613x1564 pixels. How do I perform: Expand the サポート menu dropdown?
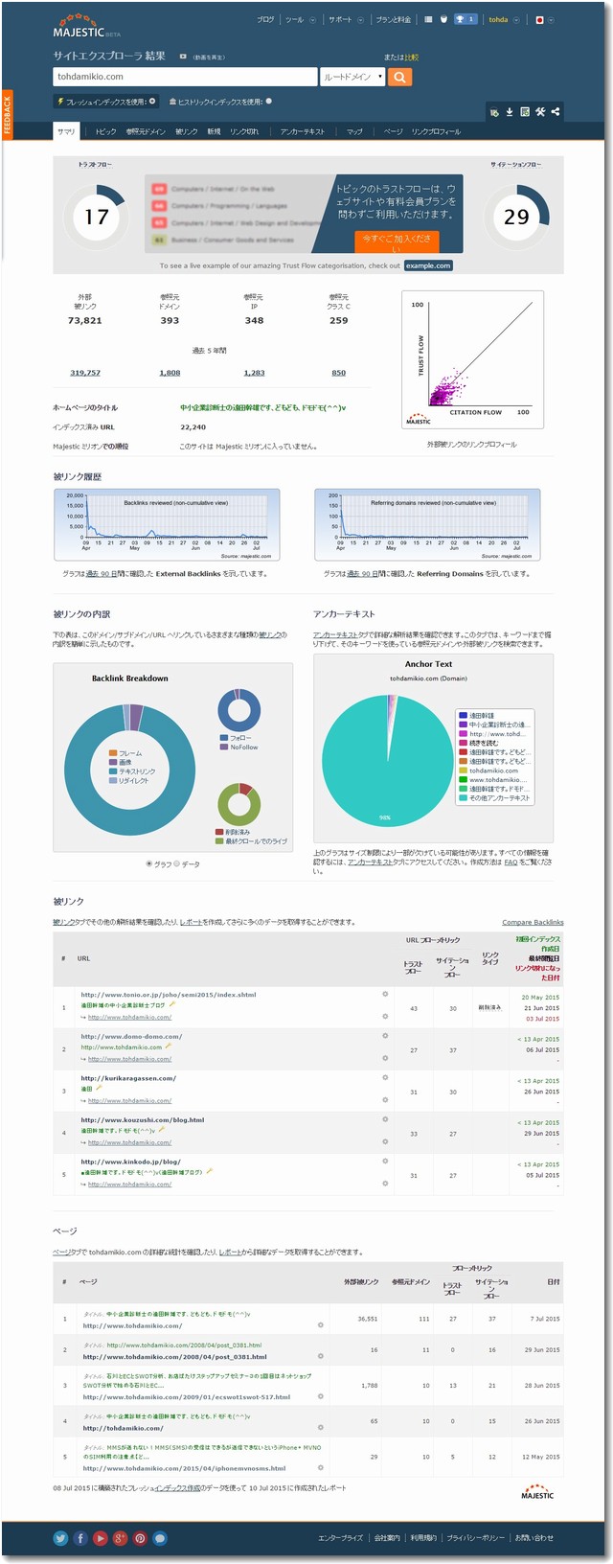tap(360, 19)
